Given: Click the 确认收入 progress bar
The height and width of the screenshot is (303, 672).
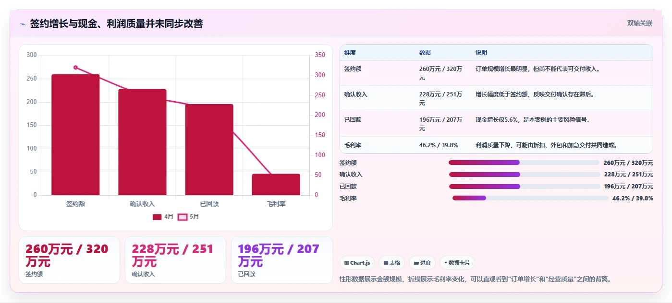Looking at the screenshot, I should point(525,175).
